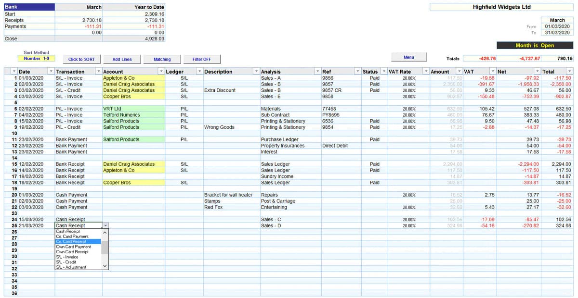The height and width of the screenshot is (298, 578).
Task: Toggle the Filter OFF button
Action: (202, 59)
